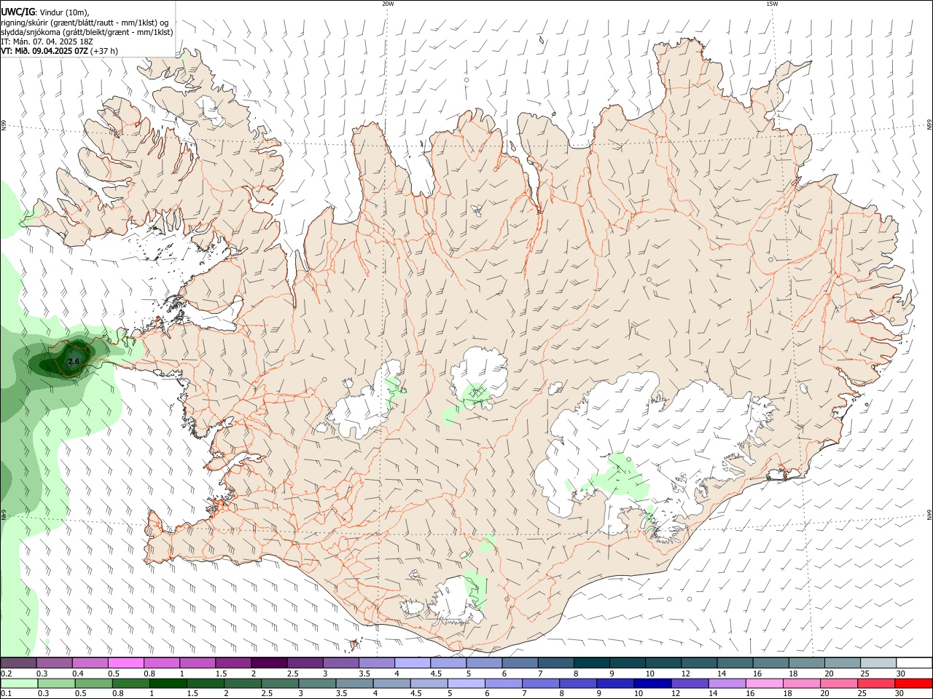Click the slate blue 6 snow swatch
Screen dimensions: 933x699
(x=520, y=663)
